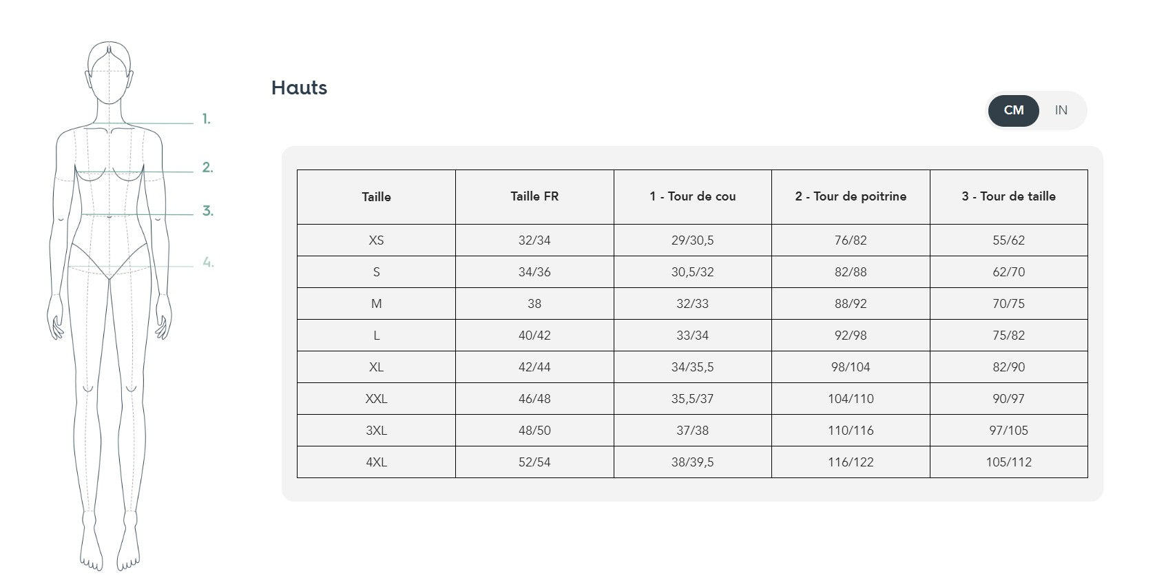Select the M size cell
1166x587 pixels.
376,304
